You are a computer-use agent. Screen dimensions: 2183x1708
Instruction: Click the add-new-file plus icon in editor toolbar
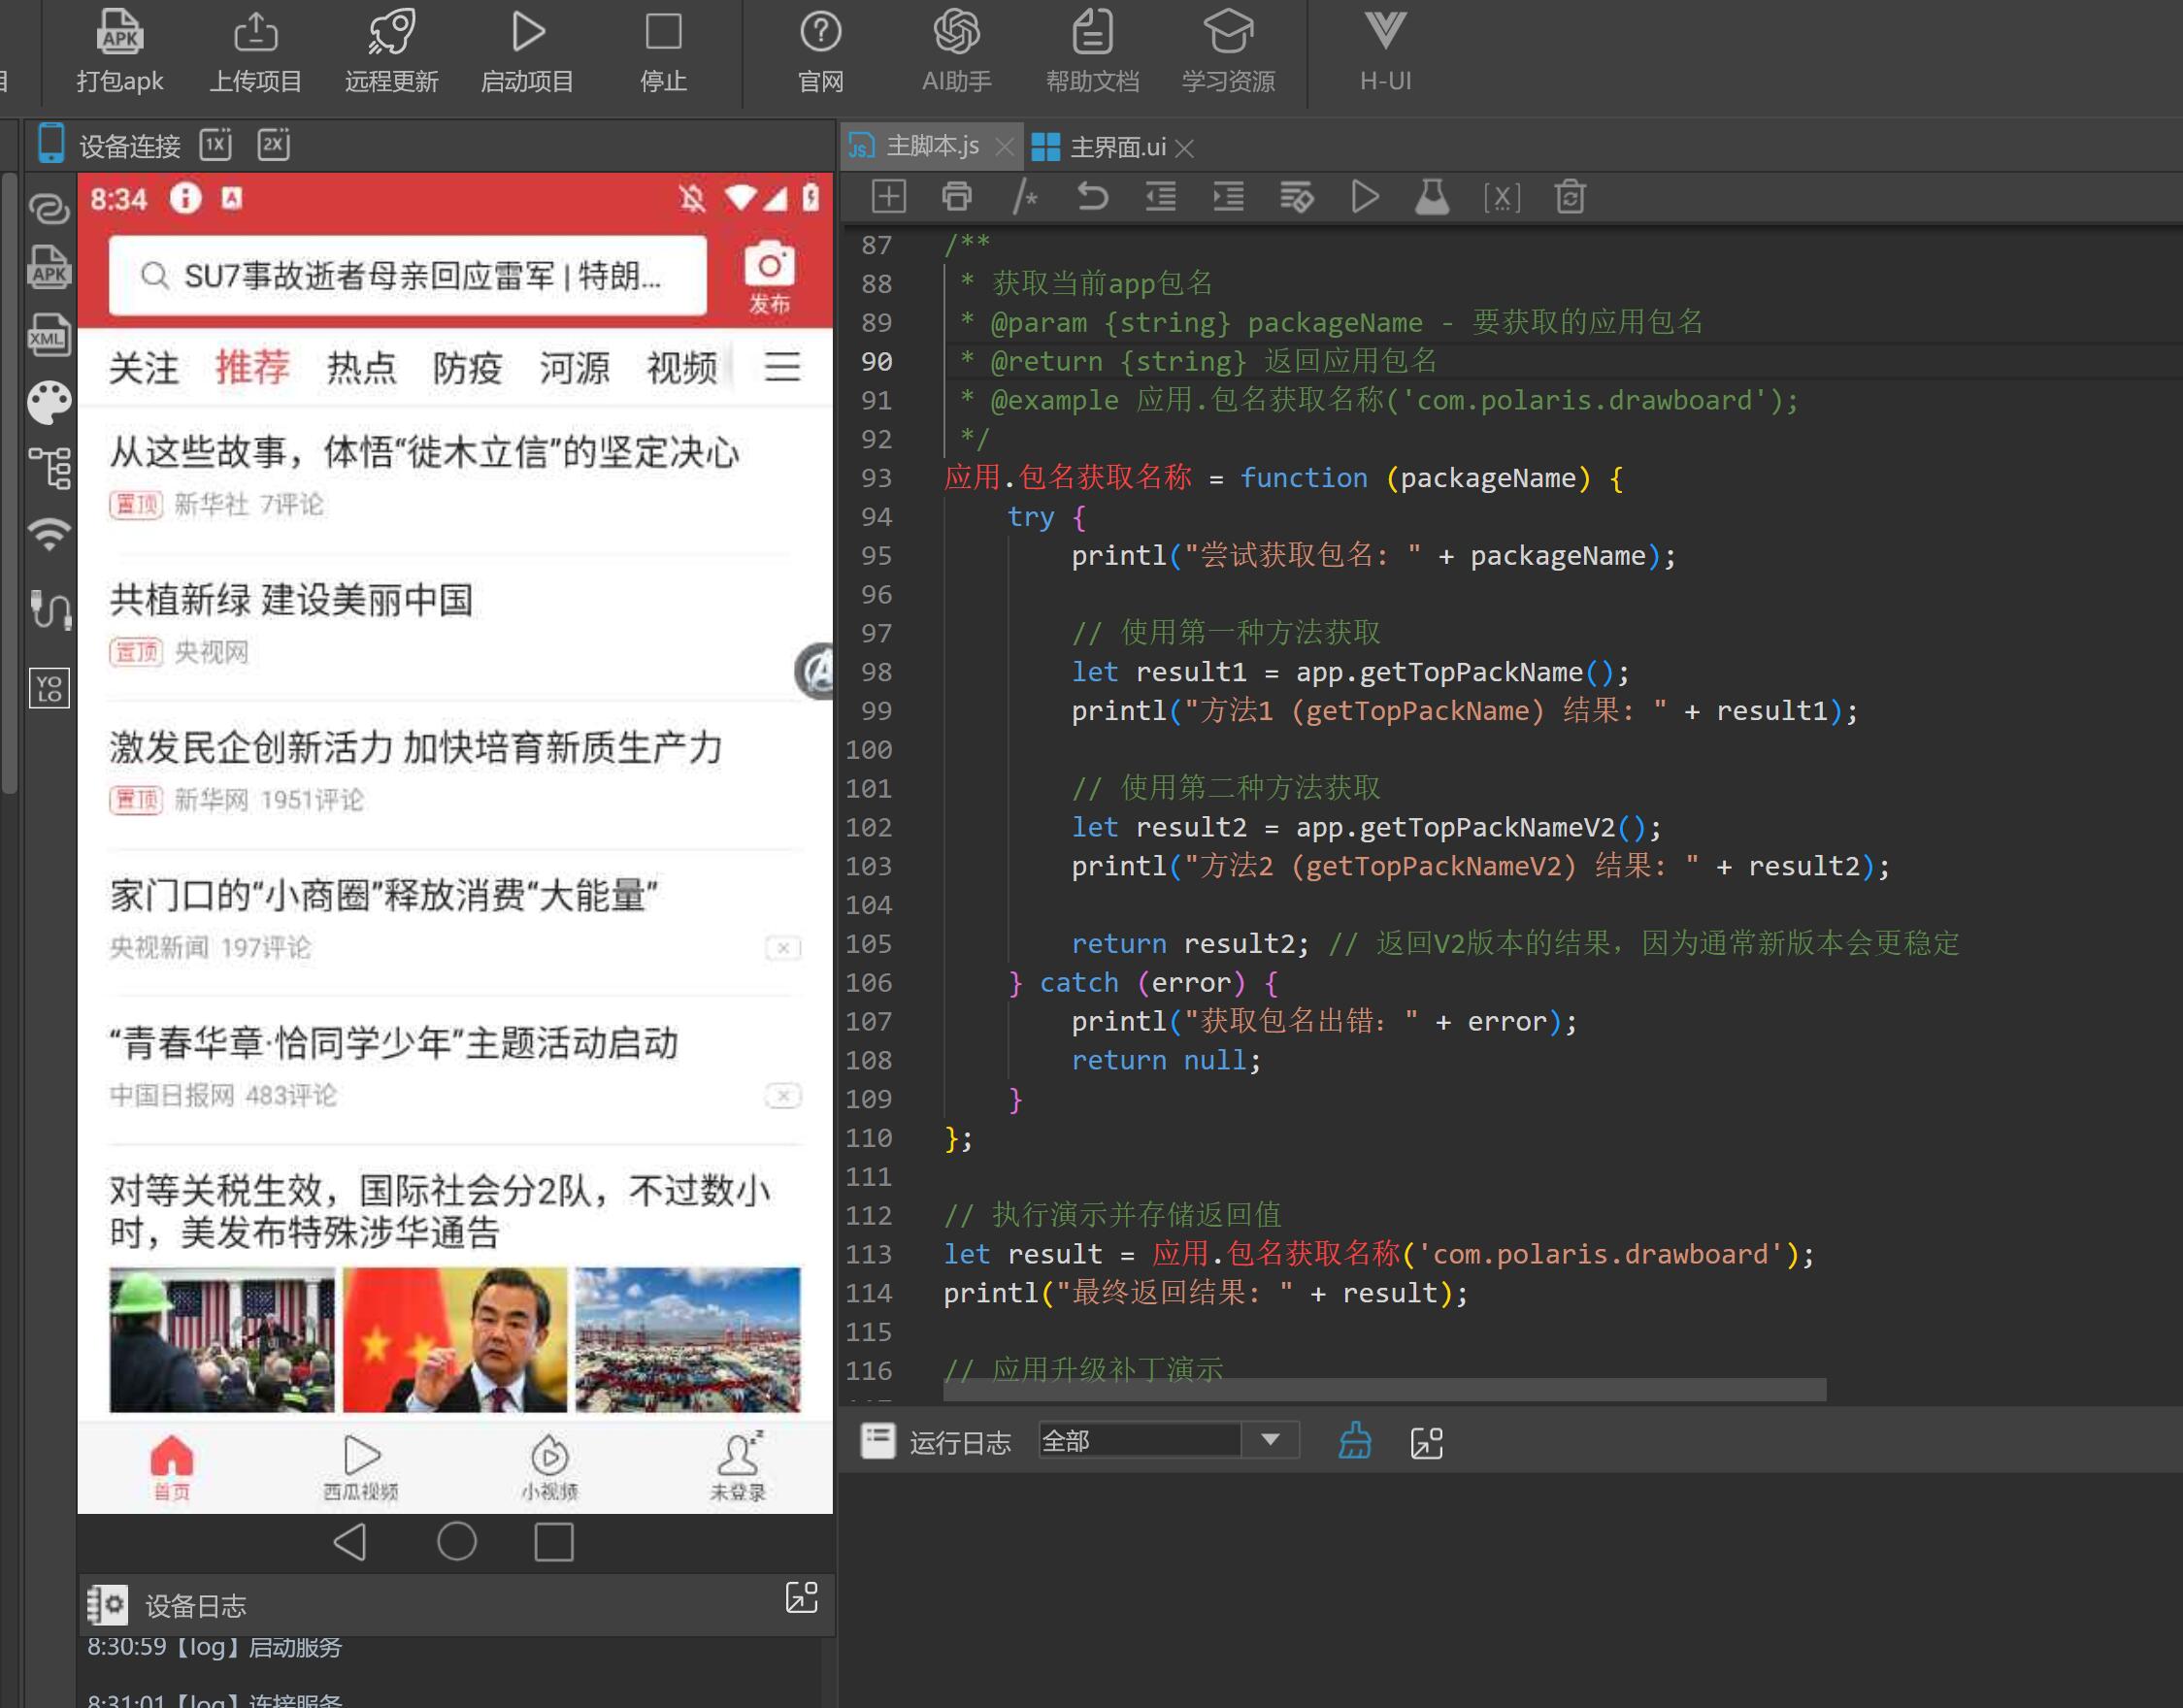point(888,196)
